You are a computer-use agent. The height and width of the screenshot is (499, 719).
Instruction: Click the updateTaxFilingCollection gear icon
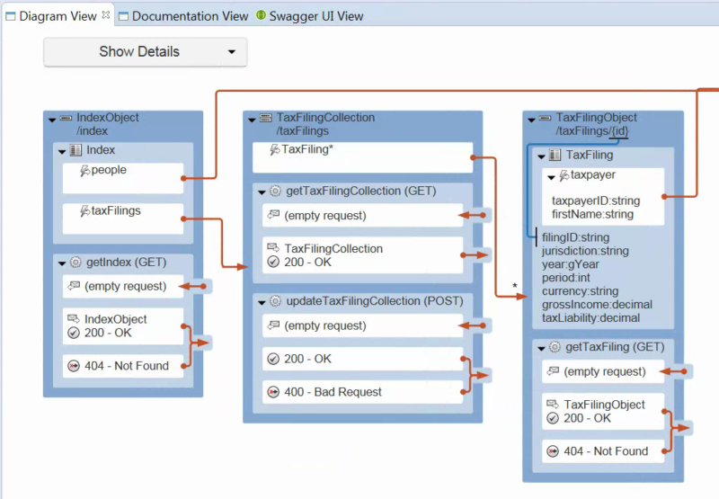pyautogui.click(x=275, y=301)
